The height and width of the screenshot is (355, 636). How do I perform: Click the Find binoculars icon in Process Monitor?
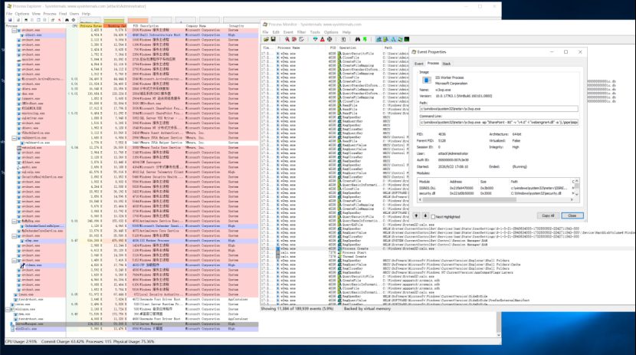coord(358,39)
